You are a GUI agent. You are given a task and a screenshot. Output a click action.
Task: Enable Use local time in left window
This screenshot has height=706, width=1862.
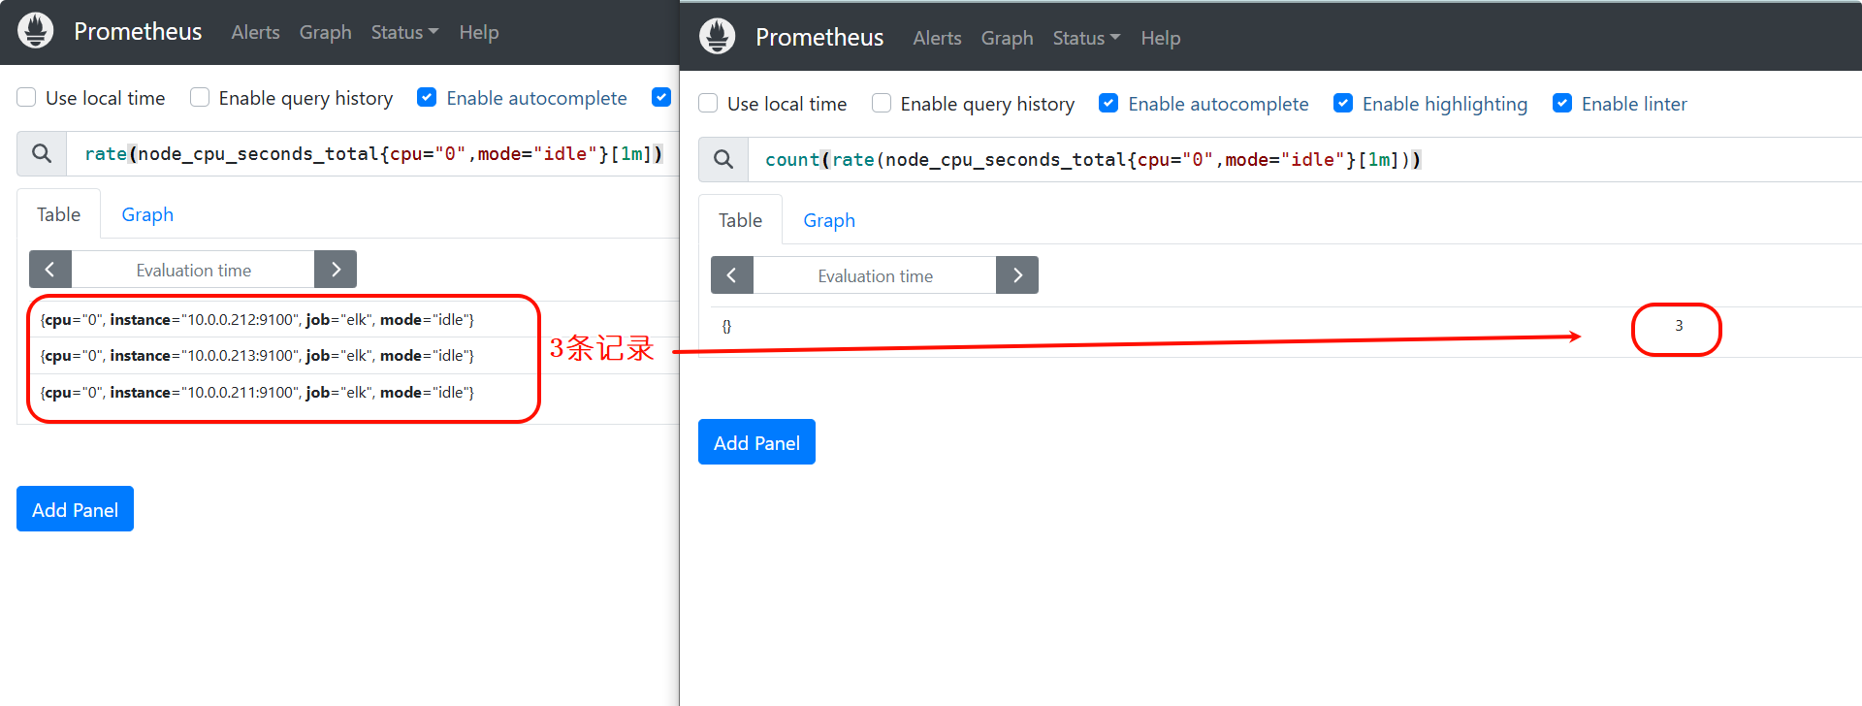[27, 97]
